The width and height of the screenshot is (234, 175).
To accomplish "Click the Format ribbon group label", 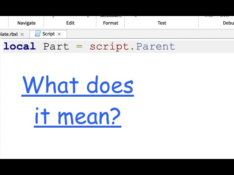I will pos(110,23).
